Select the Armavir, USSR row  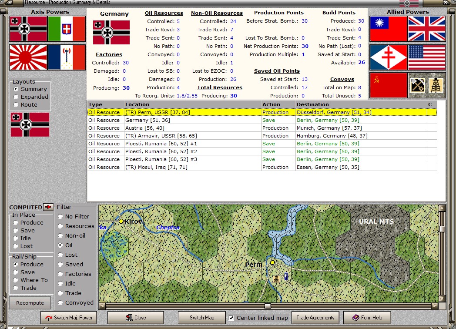pyautogui.click(x=262, y=136)
